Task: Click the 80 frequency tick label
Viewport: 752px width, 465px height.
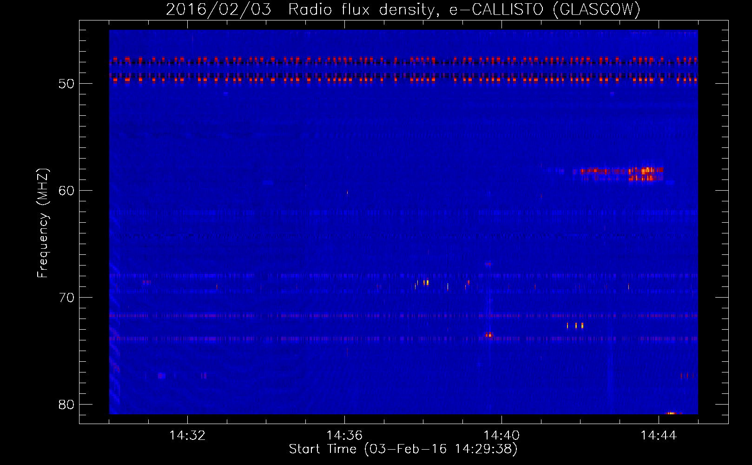Action: pos(66,405)
